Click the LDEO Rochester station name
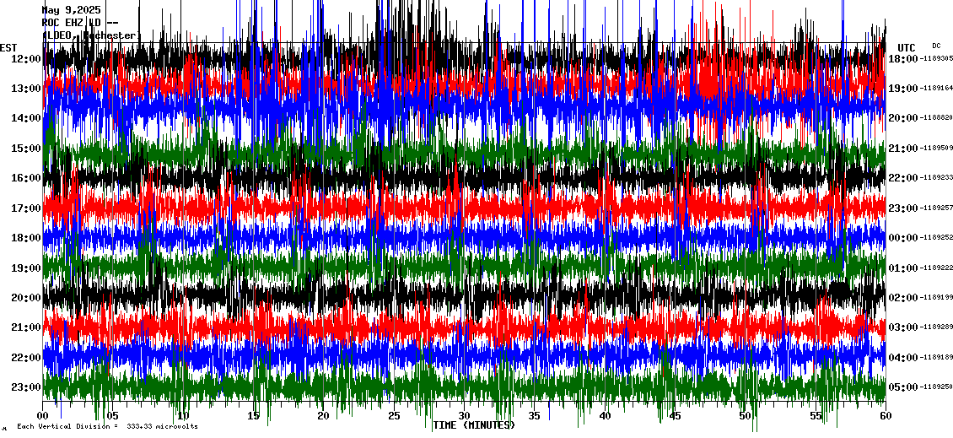 click(90, 35)
